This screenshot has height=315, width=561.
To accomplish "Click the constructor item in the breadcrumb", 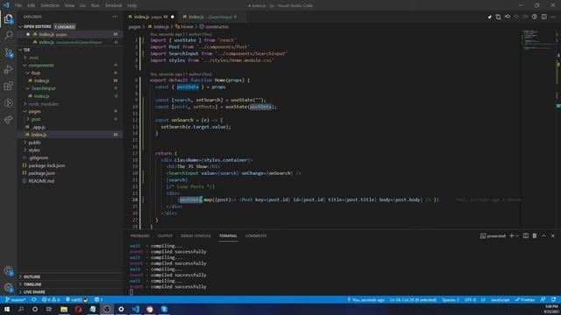I will click(x=214, y=27).
